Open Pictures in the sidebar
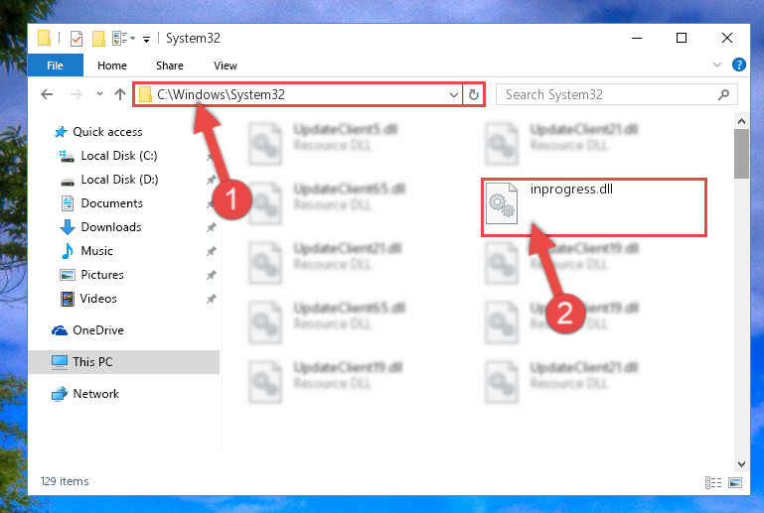 [x=102, y=275]
